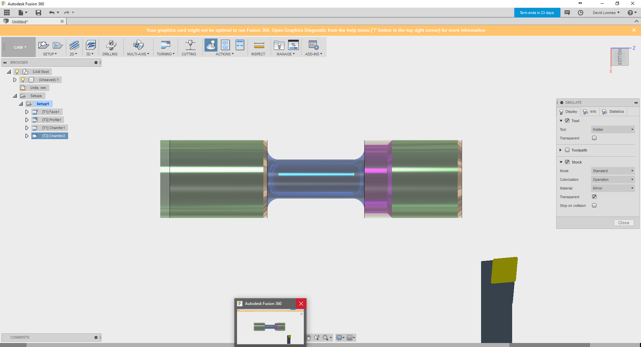Open the Tool Library icon
Viewport: 641px width, 347px height.
coord(279,45)
